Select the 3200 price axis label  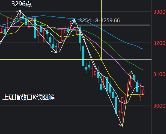point(159,43)
